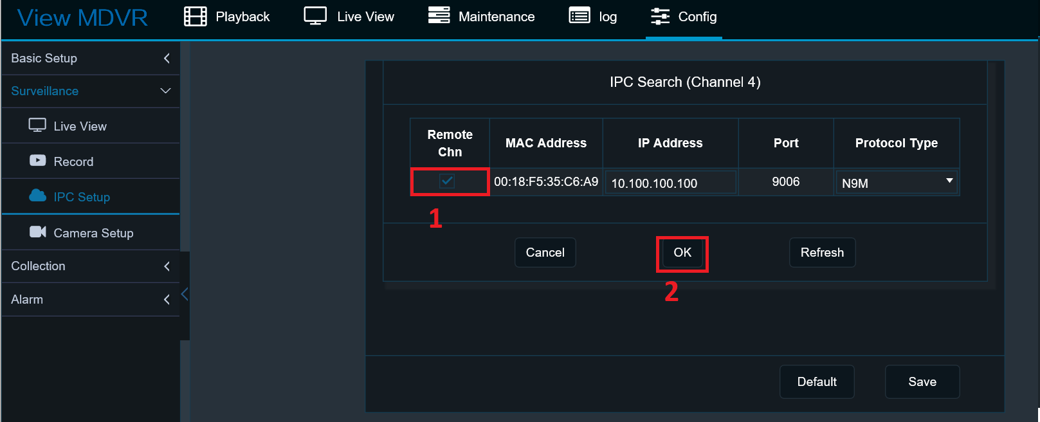Collapse the Surveillance section
This screenshot has width=1040, height=422.
[165, 91]
